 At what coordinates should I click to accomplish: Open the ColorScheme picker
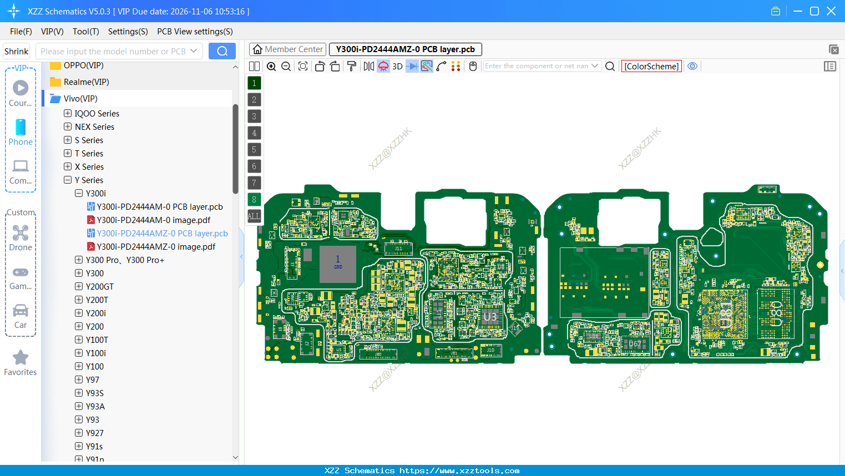[651, 66]
